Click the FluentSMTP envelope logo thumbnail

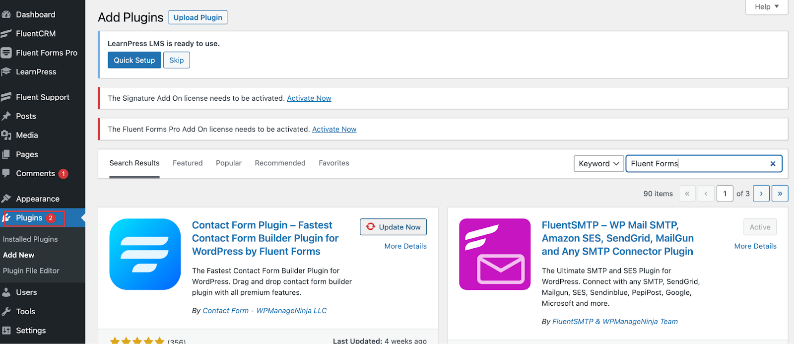[x=495, y=254]
